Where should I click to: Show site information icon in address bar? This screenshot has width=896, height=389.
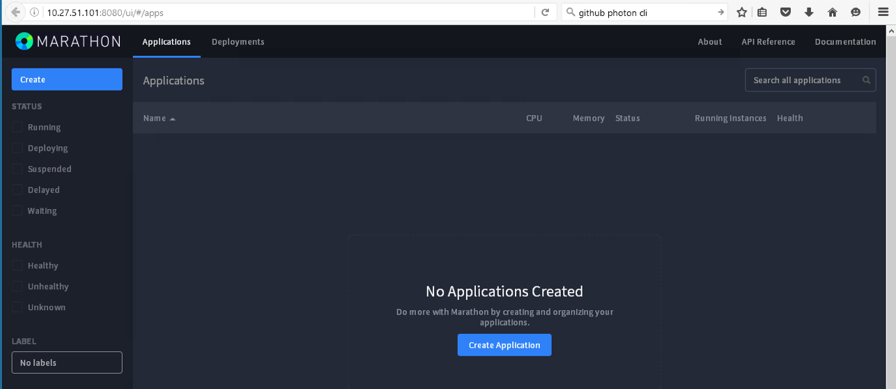(35, 13)
